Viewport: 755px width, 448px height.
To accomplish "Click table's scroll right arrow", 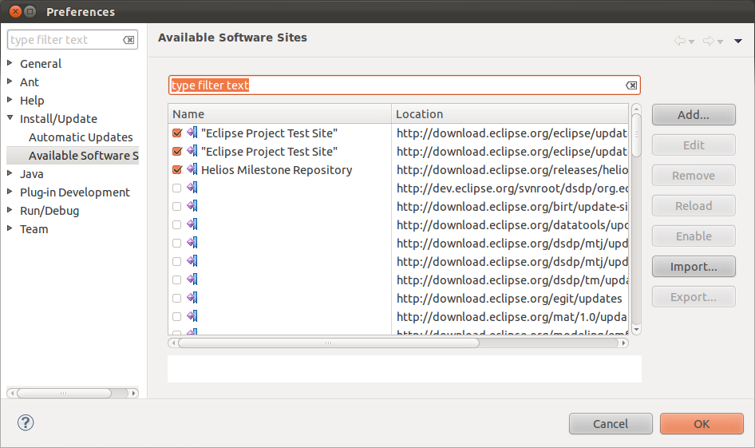I will click(624, 343).
